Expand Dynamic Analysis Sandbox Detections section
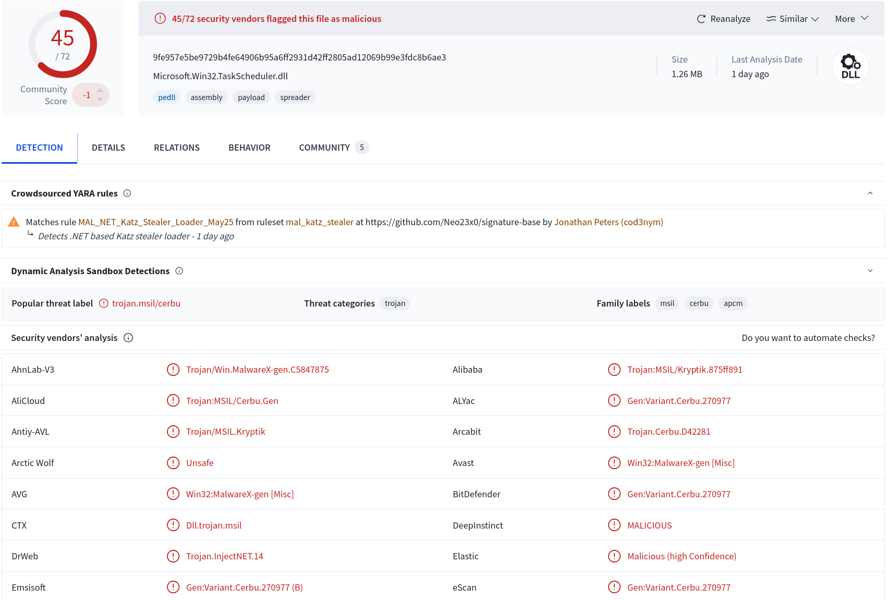 [870, 271]
